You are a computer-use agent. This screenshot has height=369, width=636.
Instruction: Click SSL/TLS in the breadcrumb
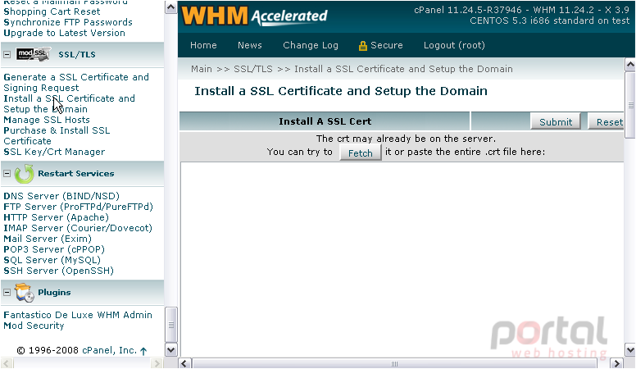253,69
